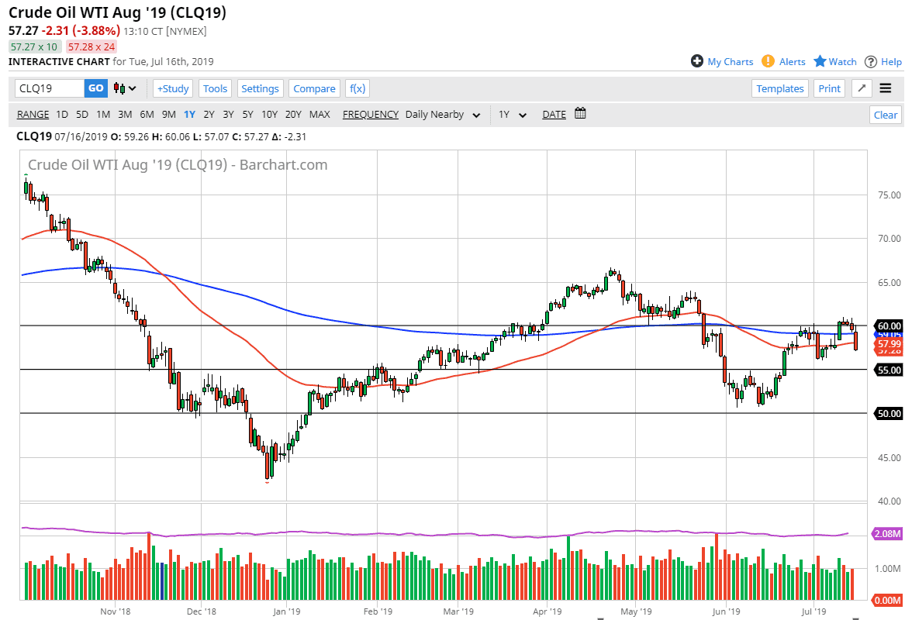Screen dimensions: 905x620
Task: Open the Tools menu
Action: pyautogui.click(x=215, y=88)
